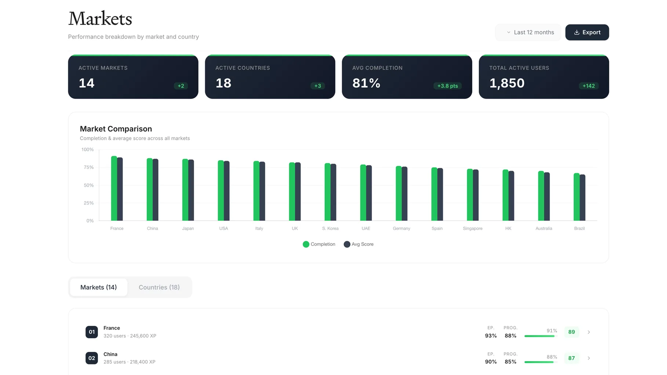This screenshot has height=375, width=667.
Task: Click the +2 active markets badge
Action: tap(181, 86)
